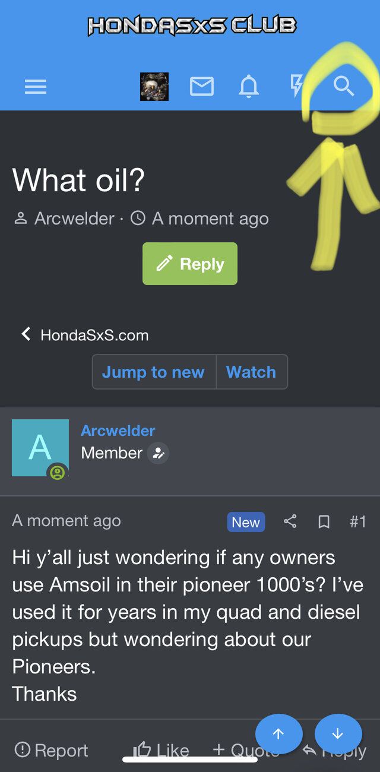The width and height of the screenshot is (380, 772).
Task: Toggle Watch on this thread
Action: click(x=251, y=372)
